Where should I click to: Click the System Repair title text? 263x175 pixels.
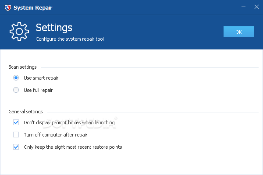(33, 8)
